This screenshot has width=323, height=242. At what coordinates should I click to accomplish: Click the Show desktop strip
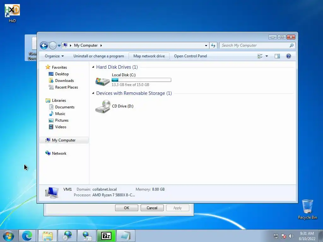(x=320, y=236)
